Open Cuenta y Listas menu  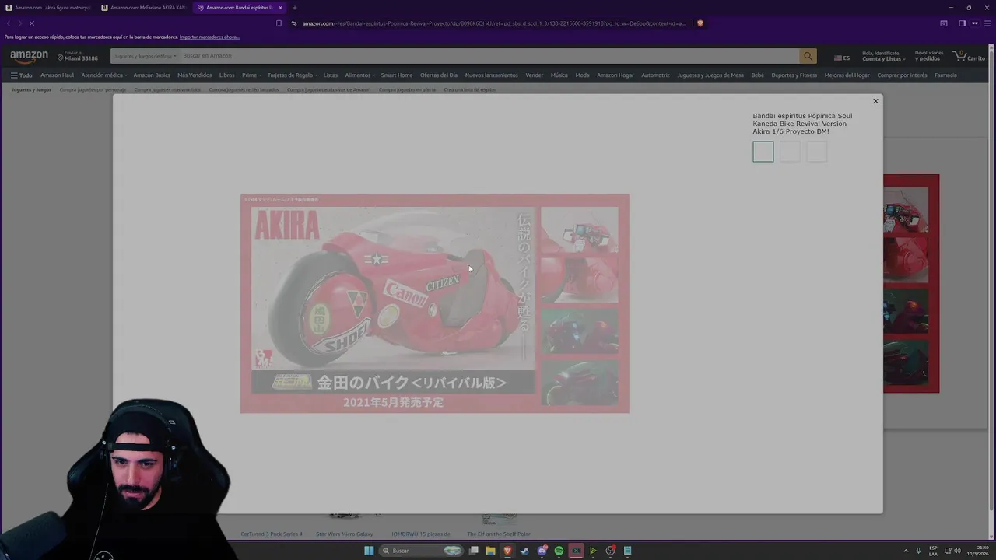tap(883, 56)
